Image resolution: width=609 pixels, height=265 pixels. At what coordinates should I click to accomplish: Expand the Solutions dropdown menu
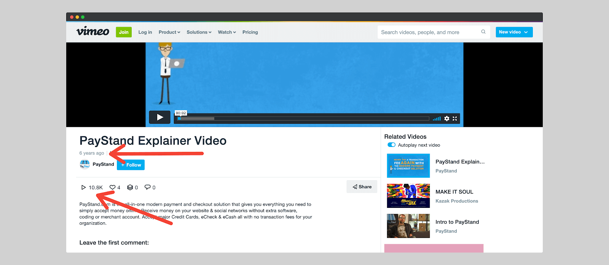[199, 32]
